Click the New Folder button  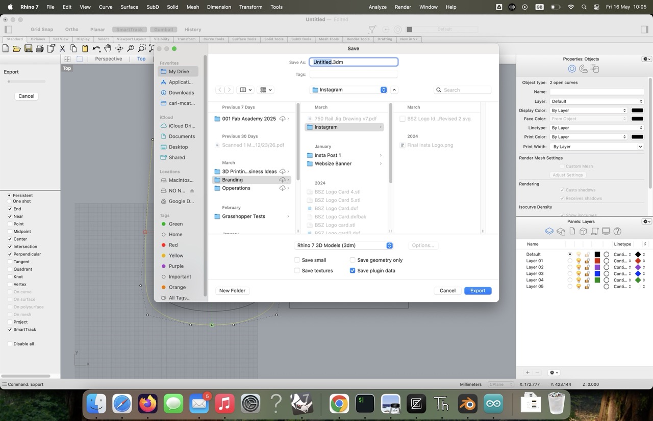click(x=232, y=291)
